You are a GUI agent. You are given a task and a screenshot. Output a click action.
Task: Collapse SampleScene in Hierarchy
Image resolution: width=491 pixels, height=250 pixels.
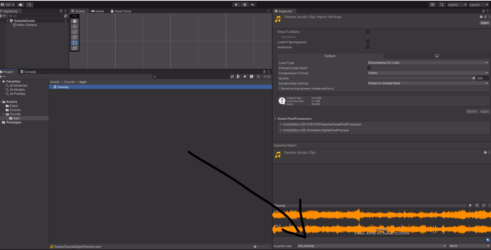click(7, 21)
